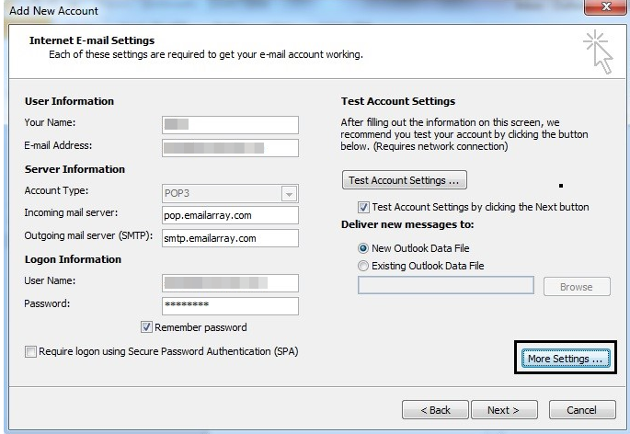
Task: Cancel the account setup
Action: click(x=581, y=409)
